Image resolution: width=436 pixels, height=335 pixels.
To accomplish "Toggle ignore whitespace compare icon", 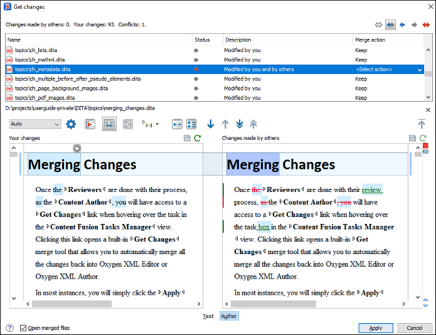I will point(128,124).
